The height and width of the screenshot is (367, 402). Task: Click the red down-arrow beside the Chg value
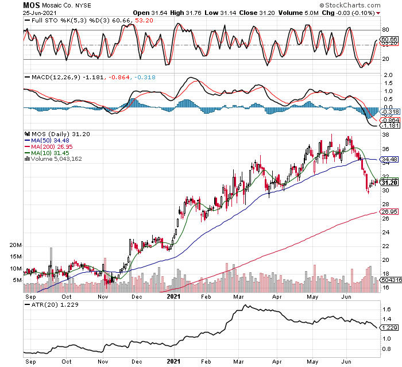[378, 13]
